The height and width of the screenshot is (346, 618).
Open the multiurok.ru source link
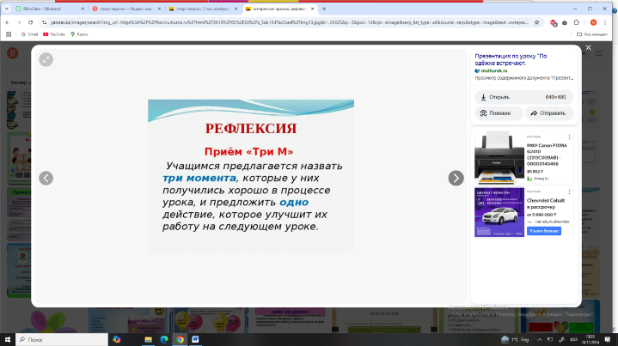[x=498, y=71]
